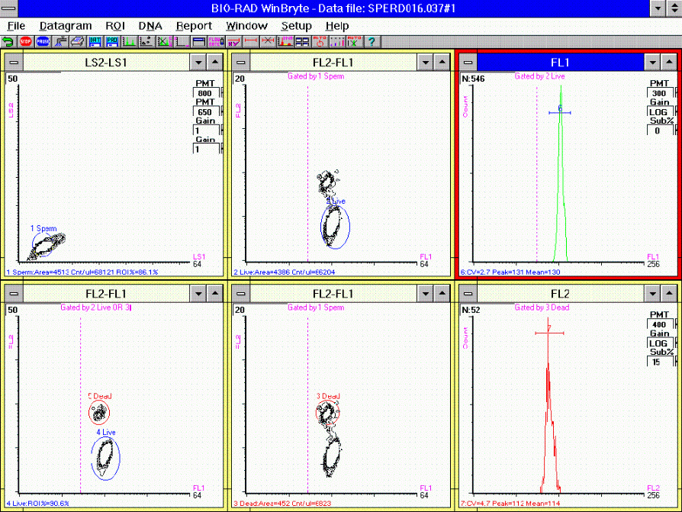Select the tile windows toolbar icon
The image size is (682, 512).
click(x=303, y=41)
